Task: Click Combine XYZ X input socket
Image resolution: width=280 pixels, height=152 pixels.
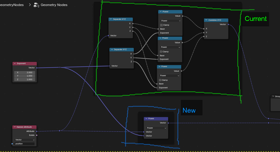Action: (x=204, y=29)
